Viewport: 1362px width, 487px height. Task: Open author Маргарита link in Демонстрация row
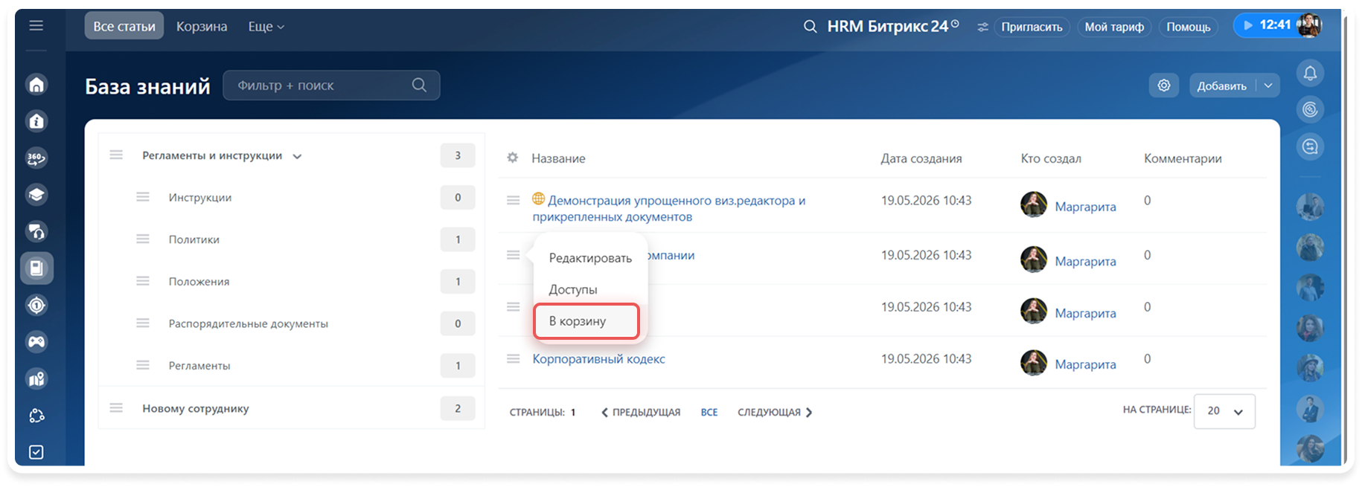pos(1085,207)
